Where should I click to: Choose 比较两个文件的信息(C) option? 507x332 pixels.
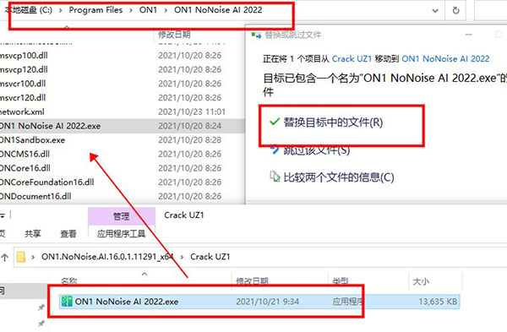pyautogui.click(x=339, y=177)
